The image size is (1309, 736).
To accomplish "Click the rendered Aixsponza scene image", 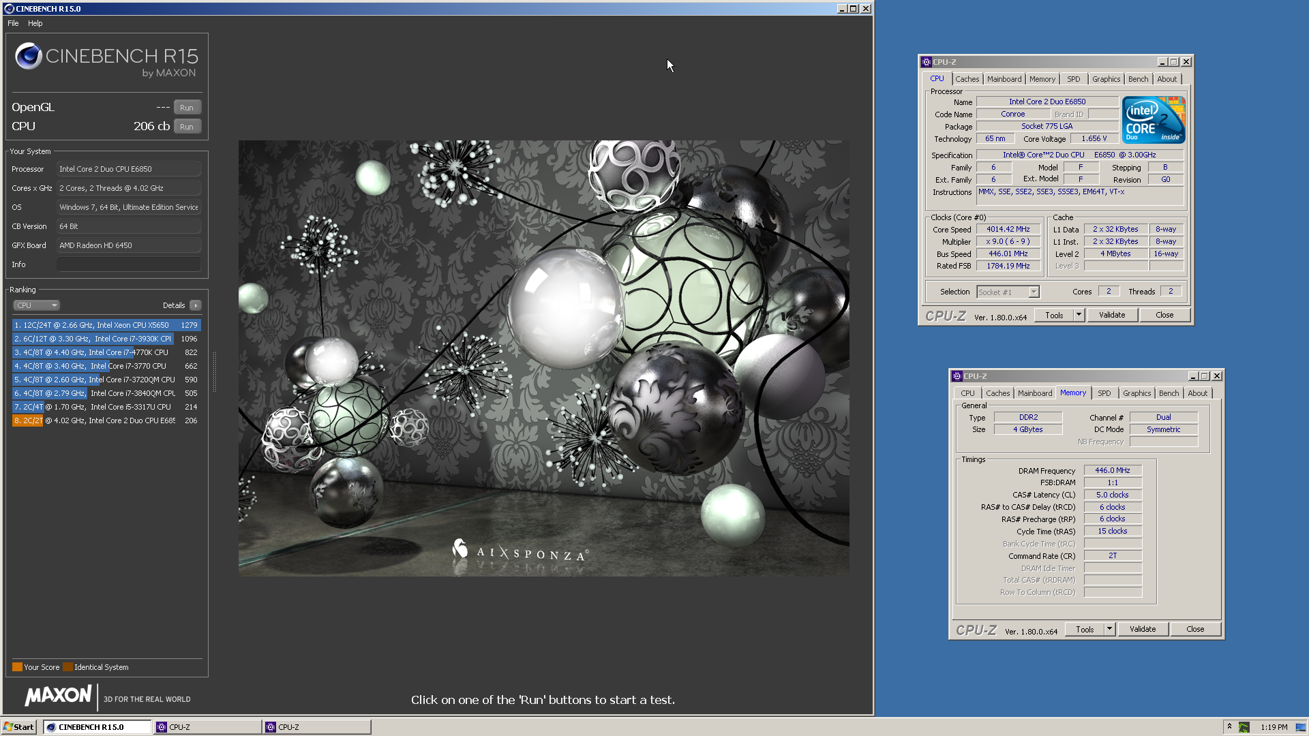I will point(543,358).
